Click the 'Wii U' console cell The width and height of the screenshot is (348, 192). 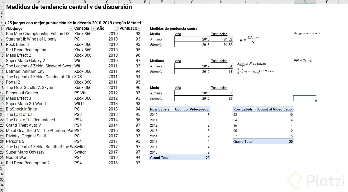point(85,104)
